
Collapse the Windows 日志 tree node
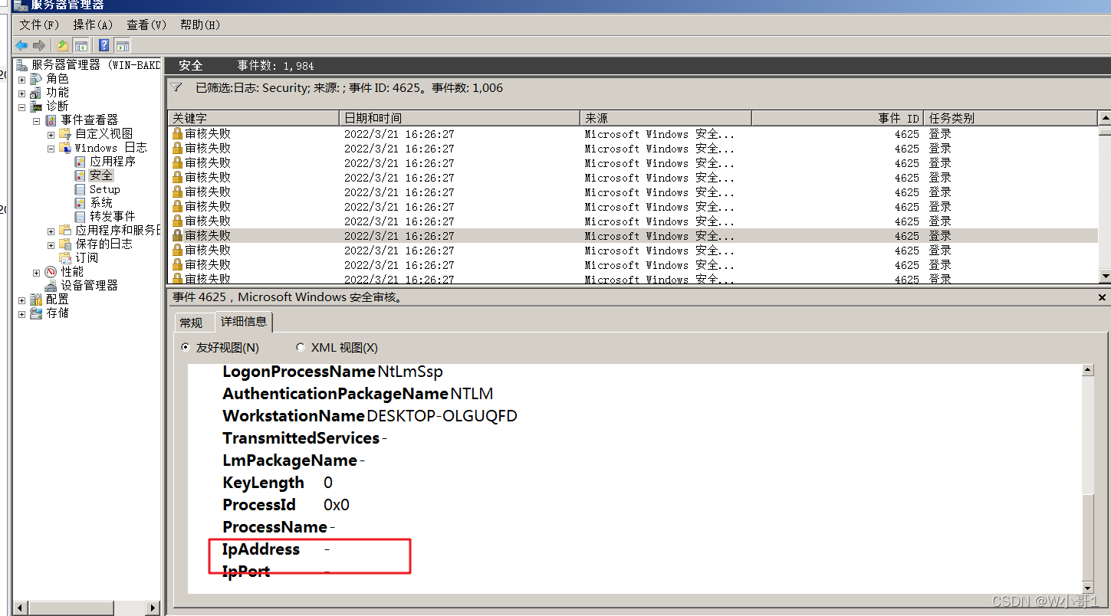tap(51, 149)
